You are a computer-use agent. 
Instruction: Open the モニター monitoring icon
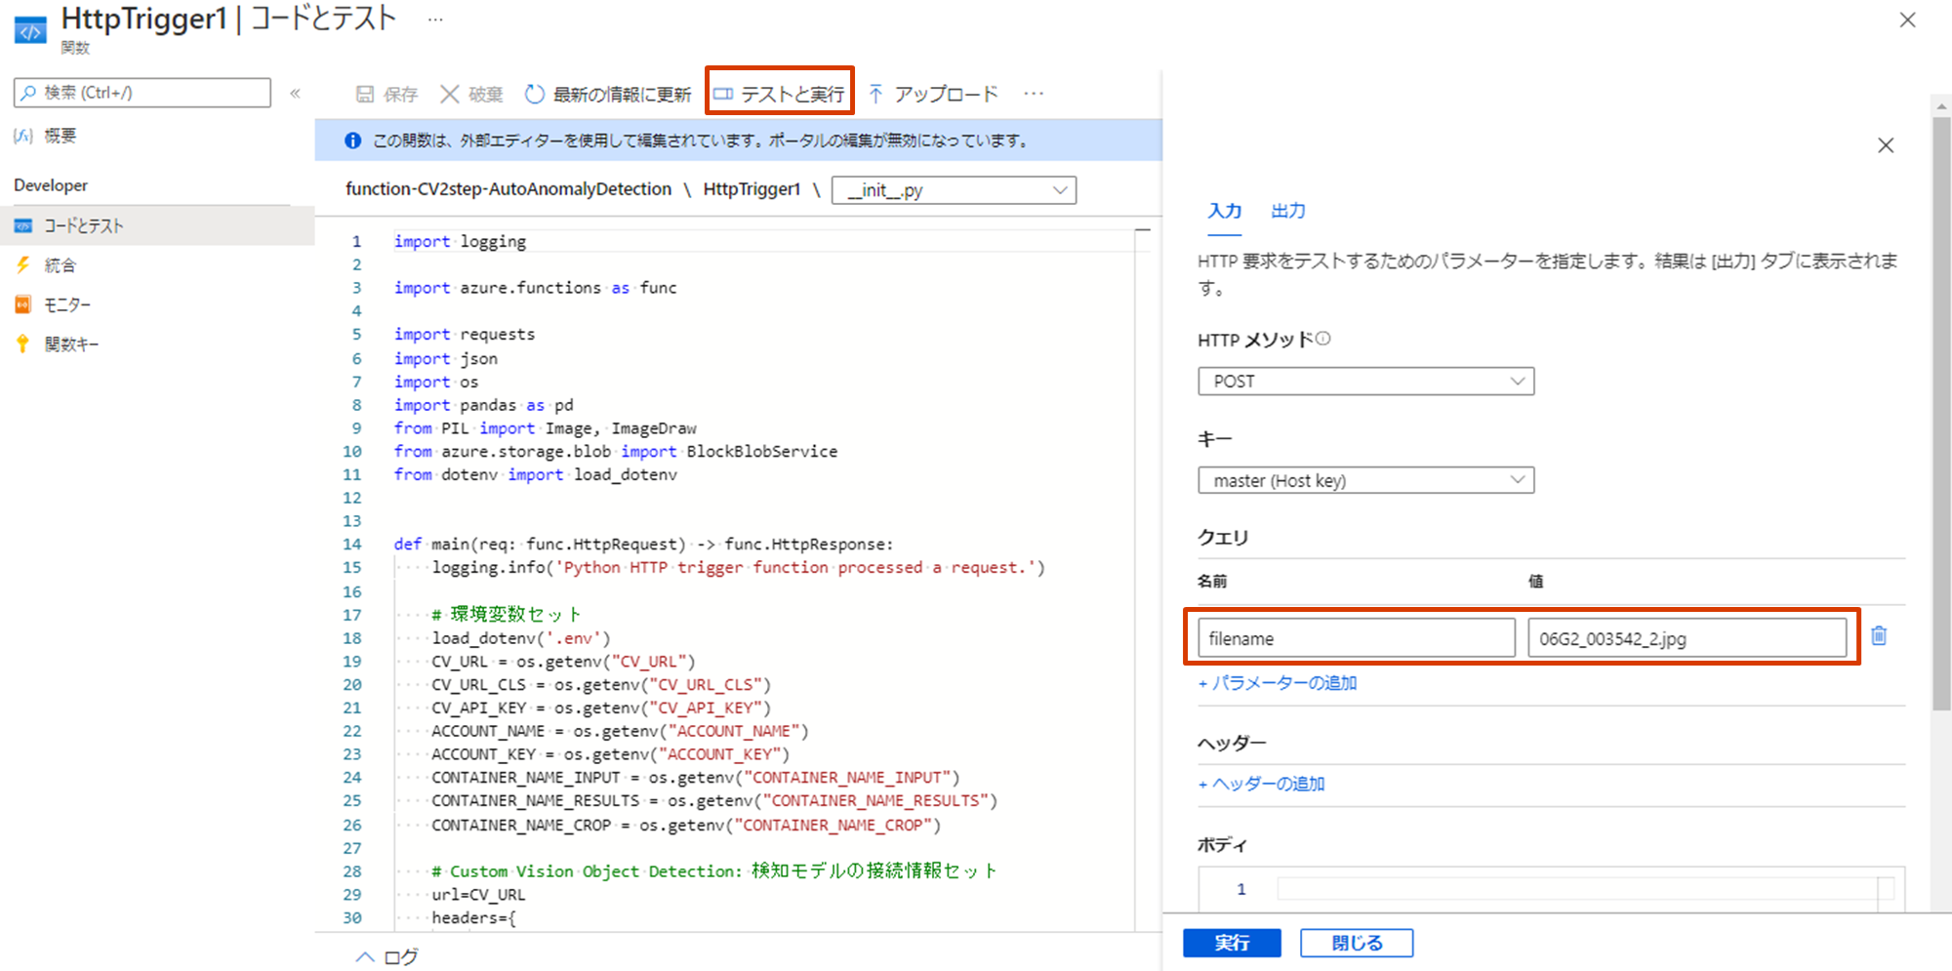tap(22, 304)
